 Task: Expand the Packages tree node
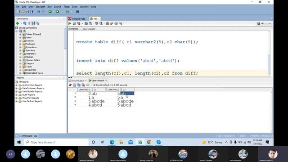pos(20,44)
